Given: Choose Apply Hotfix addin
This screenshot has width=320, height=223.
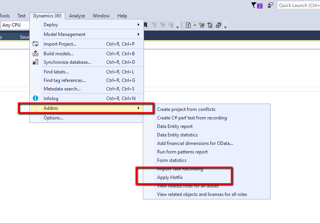Looking at the screenshot, I should click(207, 177).
